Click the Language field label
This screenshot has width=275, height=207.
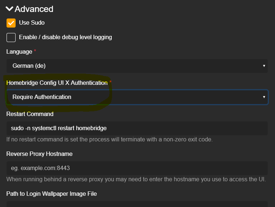point(19,52)
